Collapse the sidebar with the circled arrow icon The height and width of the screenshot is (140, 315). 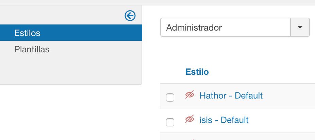pos(130,16)
